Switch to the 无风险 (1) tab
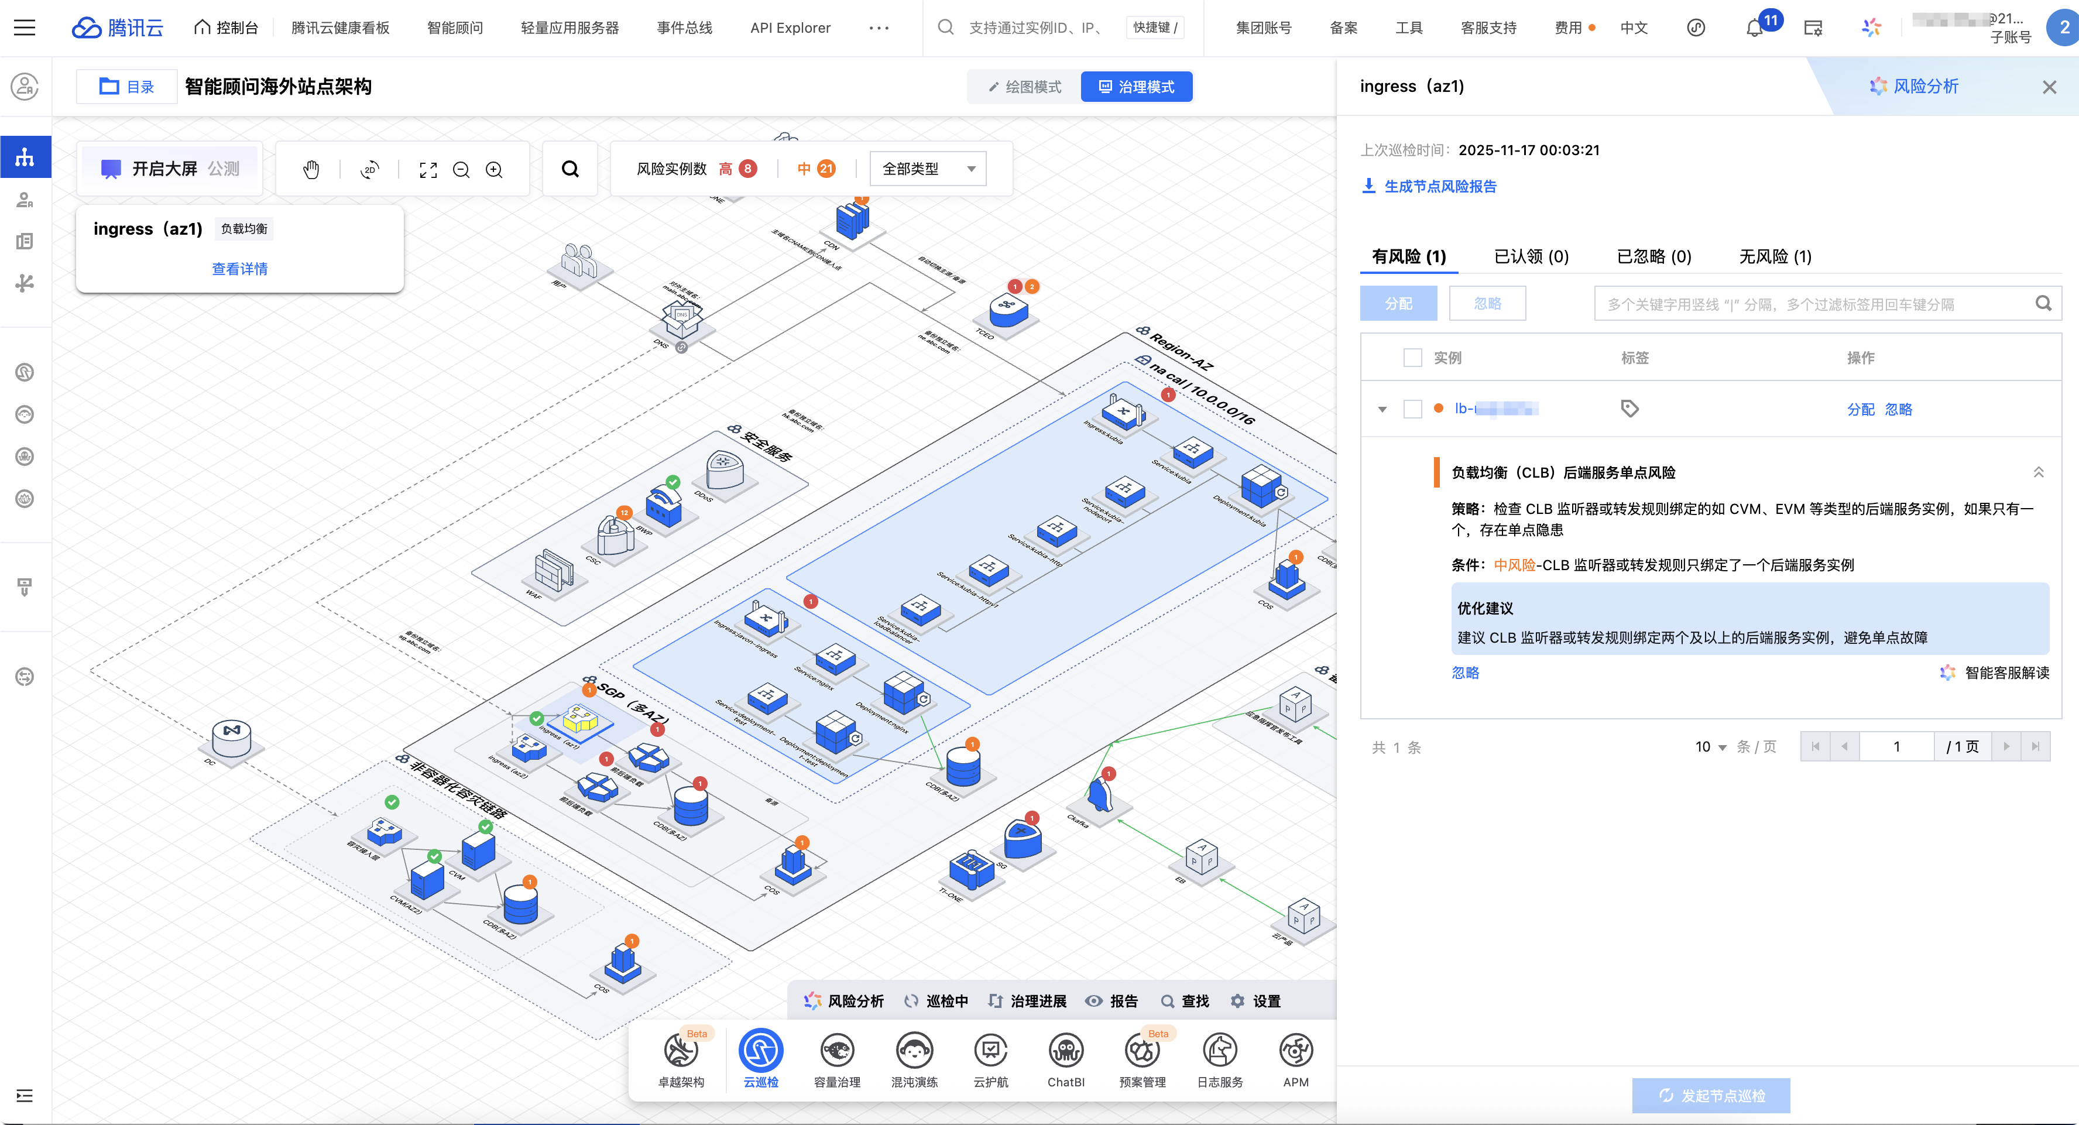 click(x=1775, y=256)
